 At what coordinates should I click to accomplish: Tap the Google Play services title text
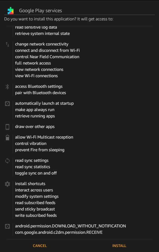40,11
